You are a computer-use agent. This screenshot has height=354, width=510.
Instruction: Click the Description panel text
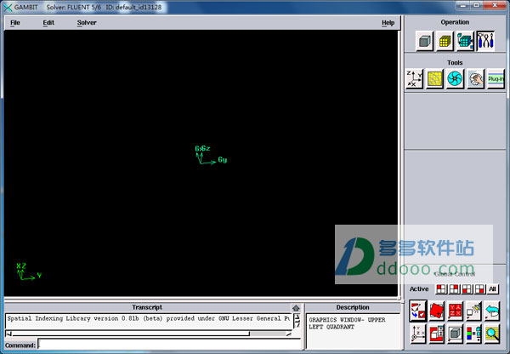[347, 323]
